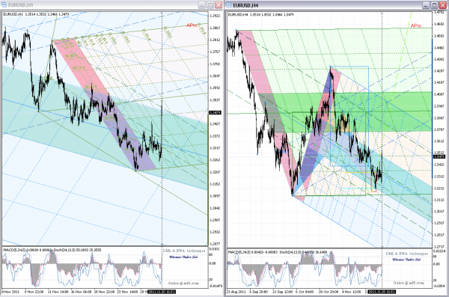
Task: Minimize the EURUSD,H4 chart window
Action: [426, 5]
